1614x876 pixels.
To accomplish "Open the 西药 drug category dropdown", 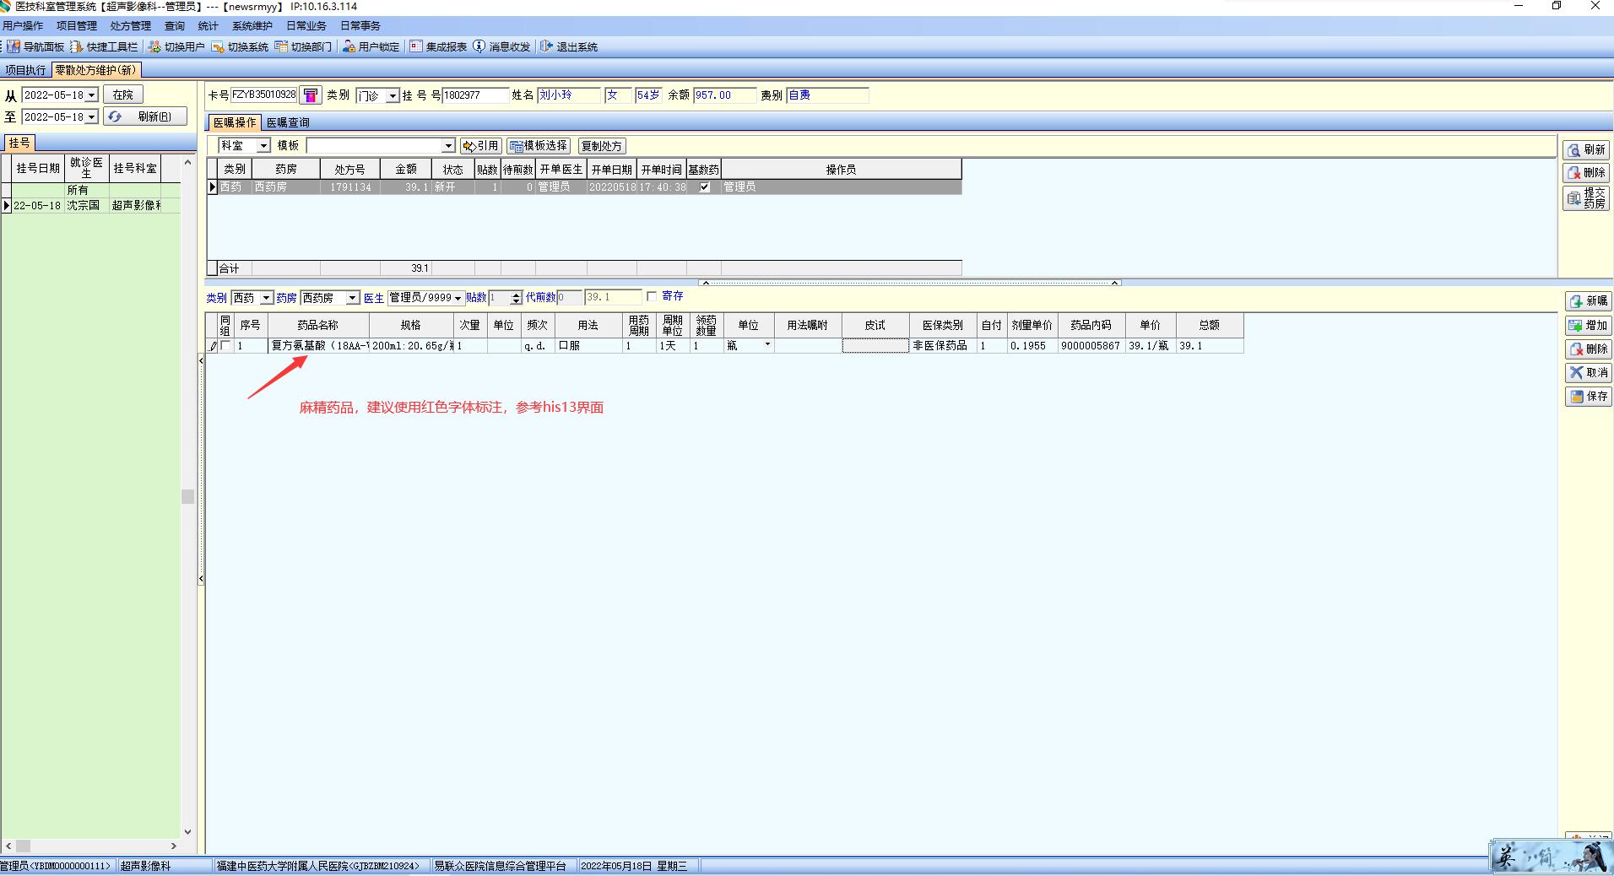I will 266,298.
